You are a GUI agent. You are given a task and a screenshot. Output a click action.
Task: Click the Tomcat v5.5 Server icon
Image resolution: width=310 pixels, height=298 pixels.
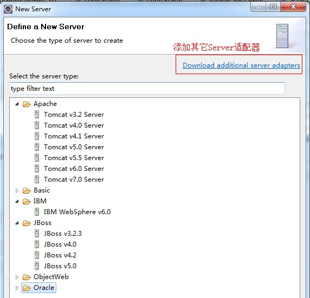click(x=37, y=158)
